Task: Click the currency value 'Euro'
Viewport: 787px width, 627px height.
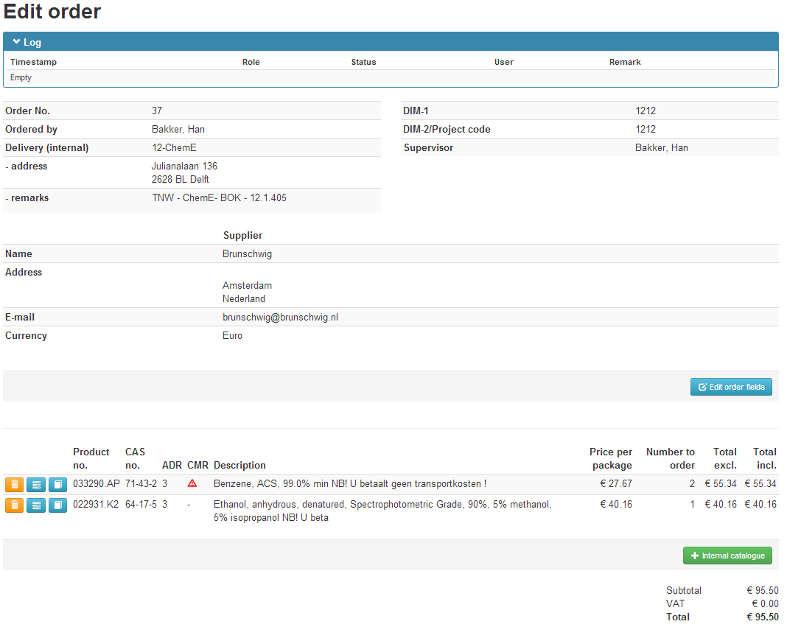Action: pyautogui.click(x=232, y=335)
